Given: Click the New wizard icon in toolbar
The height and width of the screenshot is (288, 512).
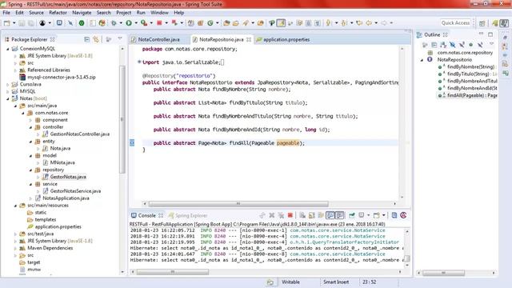Looking at the screenshot, I should pos(6,23).
